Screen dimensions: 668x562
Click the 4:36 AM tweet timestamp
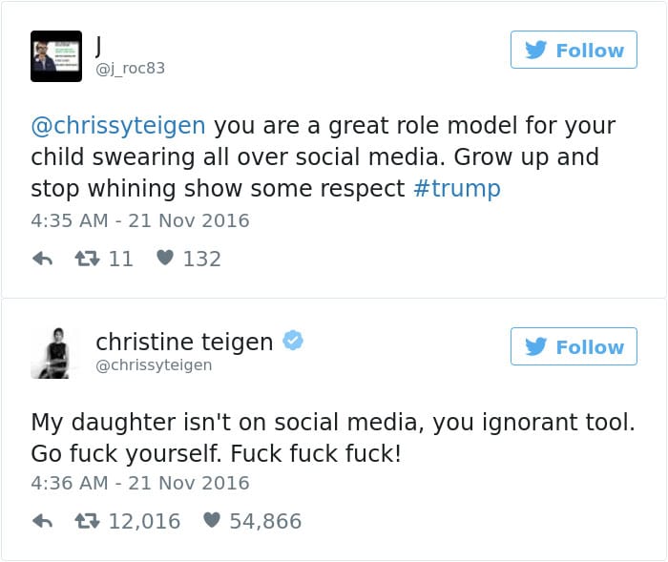(139, 483)
